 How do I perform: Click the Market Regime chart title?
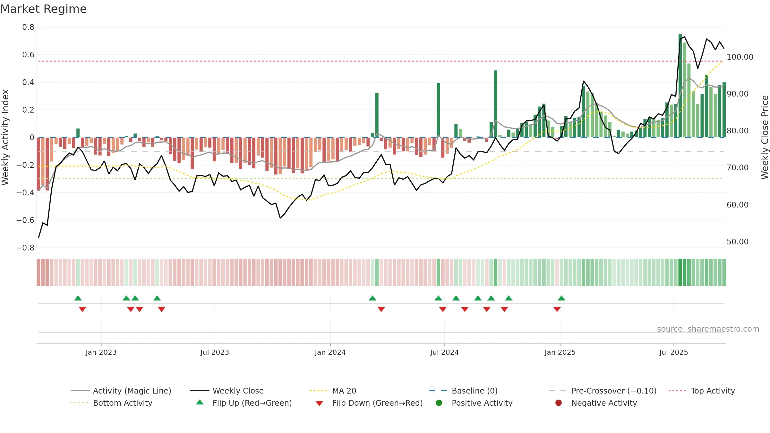[43, 9]
